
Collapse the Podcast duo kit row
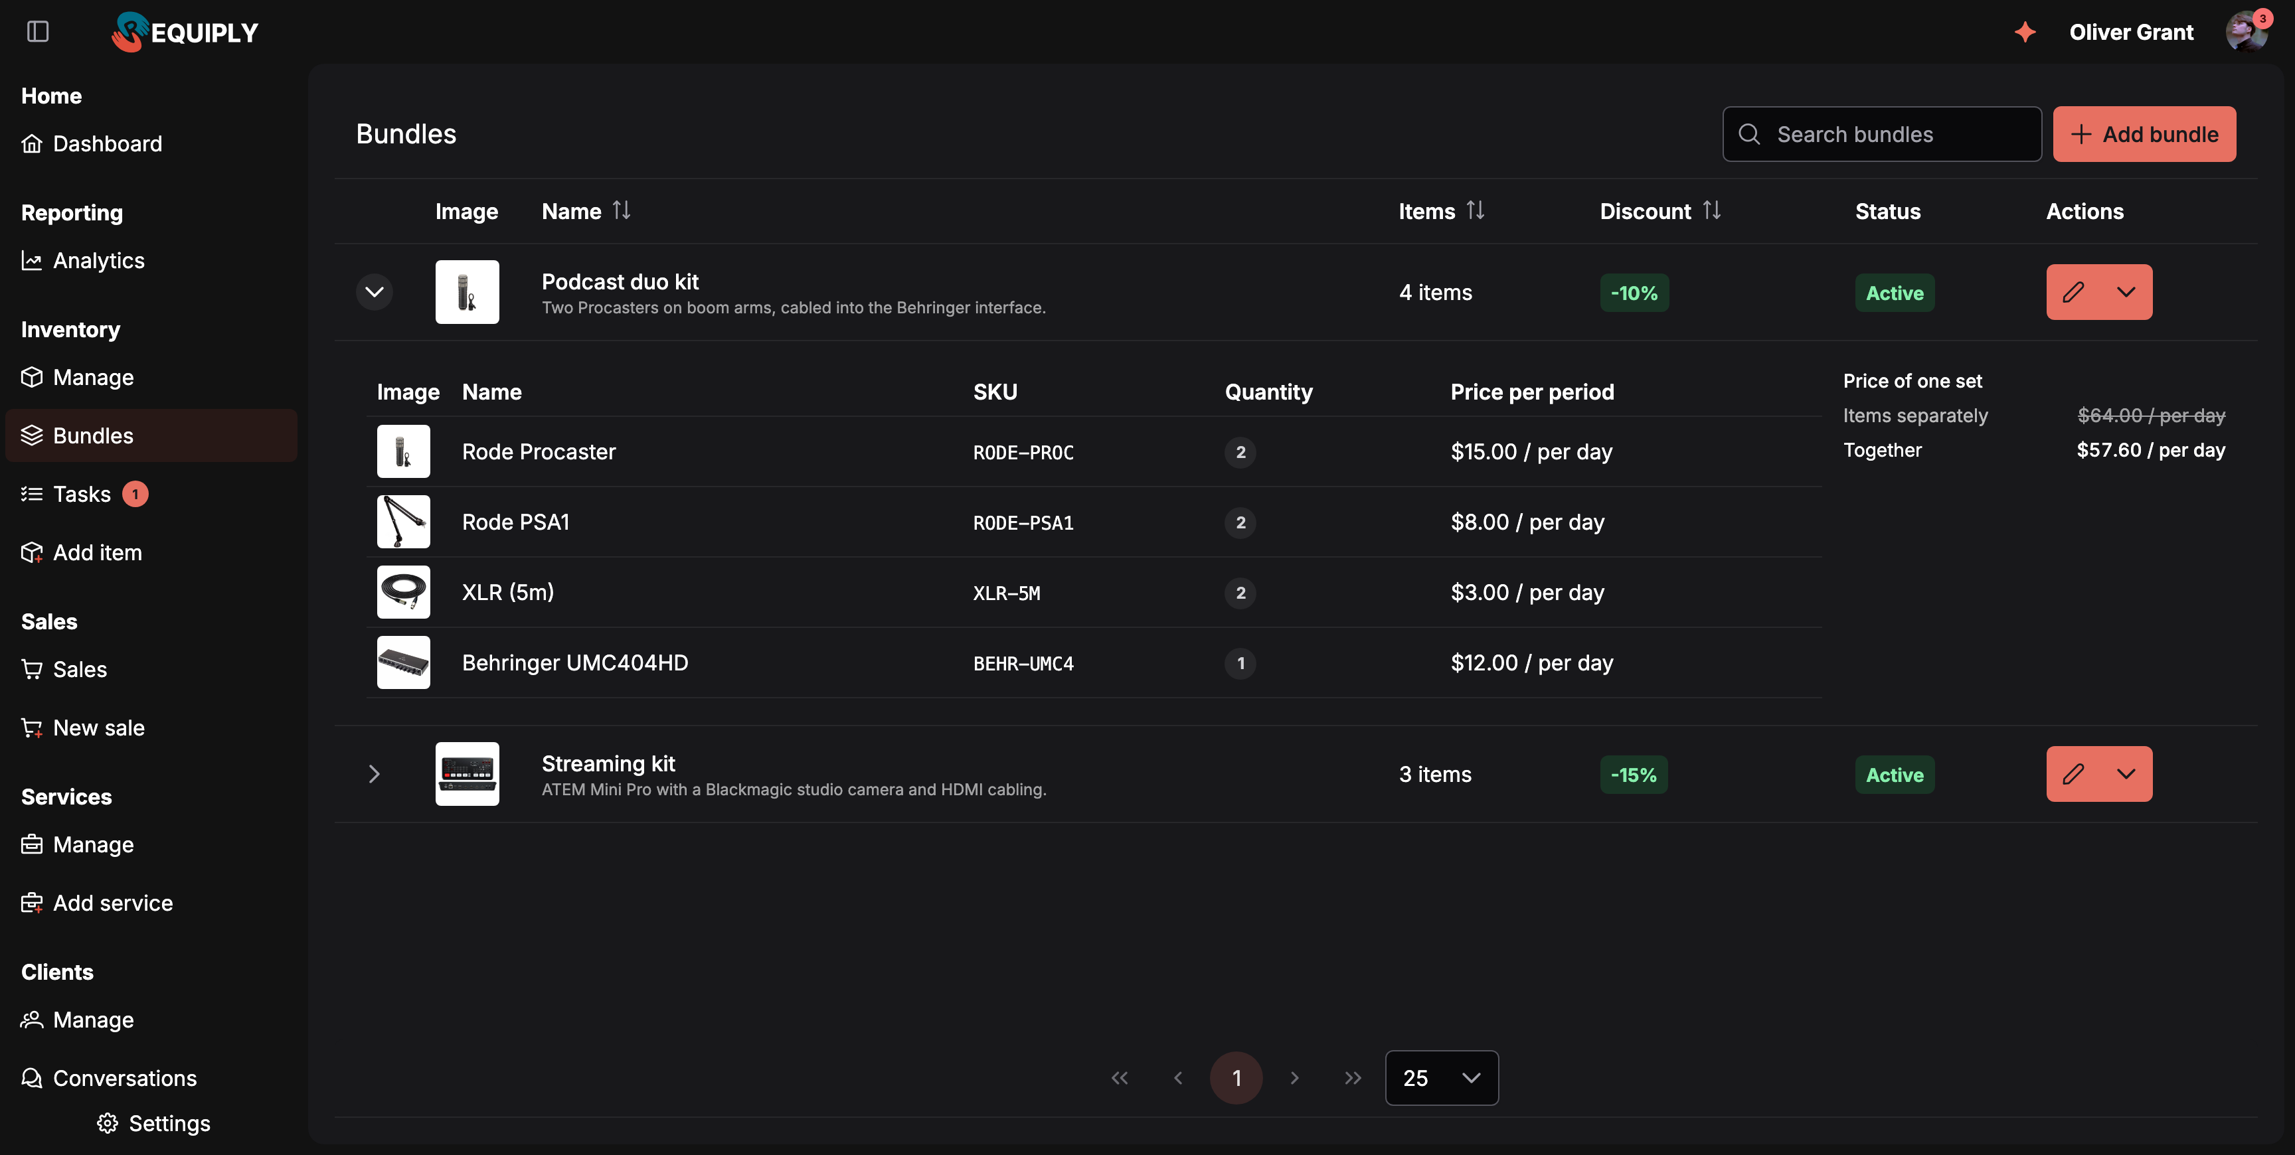coord(374,292)
